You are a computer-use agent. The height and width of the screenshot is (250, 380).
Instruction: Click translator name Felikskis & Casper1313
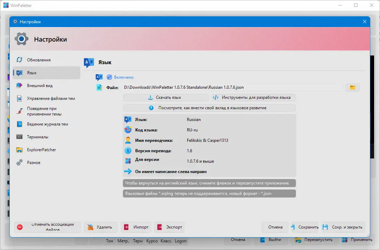pos(207,140)
